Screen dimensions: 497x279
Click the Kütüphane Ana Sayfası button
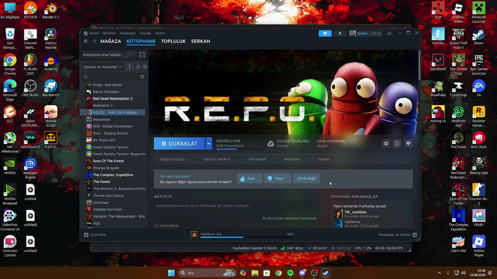pyautogui.click(x=109, y=55)
